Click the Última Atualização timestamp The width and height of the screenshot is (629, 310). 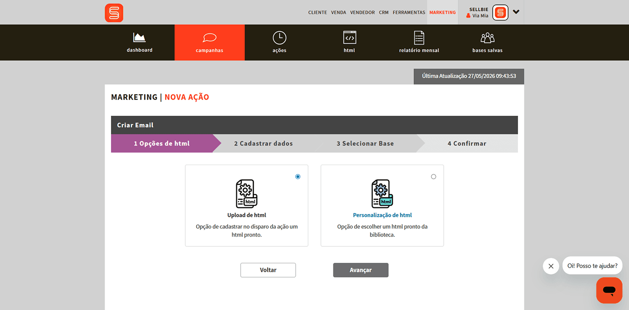pos(469,76)
